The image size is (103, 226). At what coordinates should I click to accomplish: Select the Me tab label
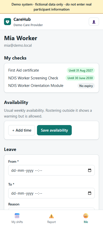pyautogui.click(x=86, y=222)
